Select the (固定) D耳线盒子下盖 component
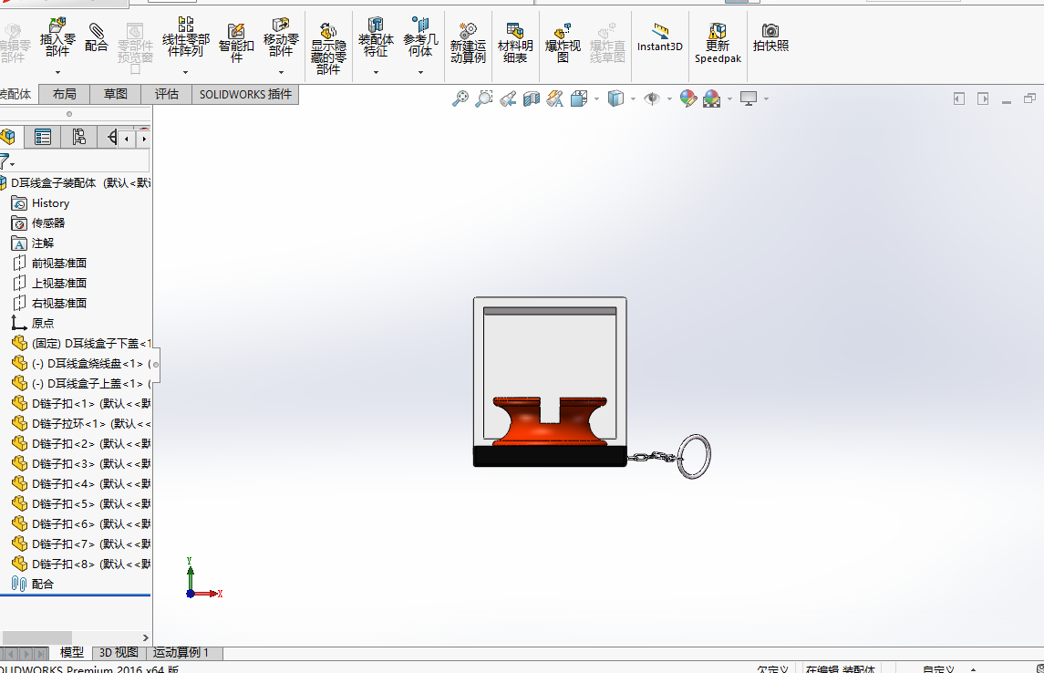The image size is (1044, 673). click(81, 344)
